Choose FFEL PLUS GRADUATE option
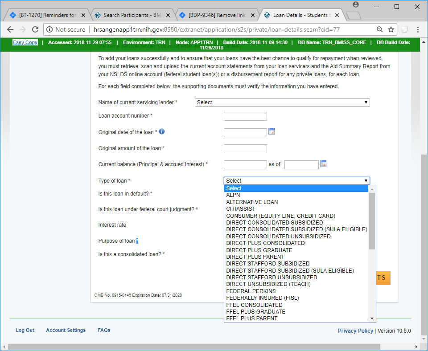This screenshot has height=351, width=428. 296,312
